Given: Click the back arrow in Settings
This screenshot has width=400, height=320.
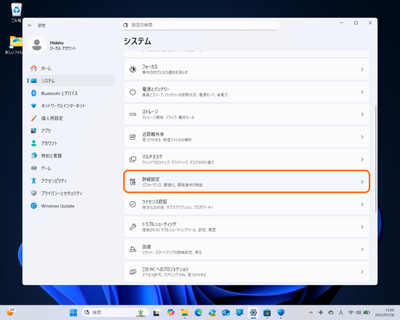Looking at the screenshot, I should click(30, 25).
